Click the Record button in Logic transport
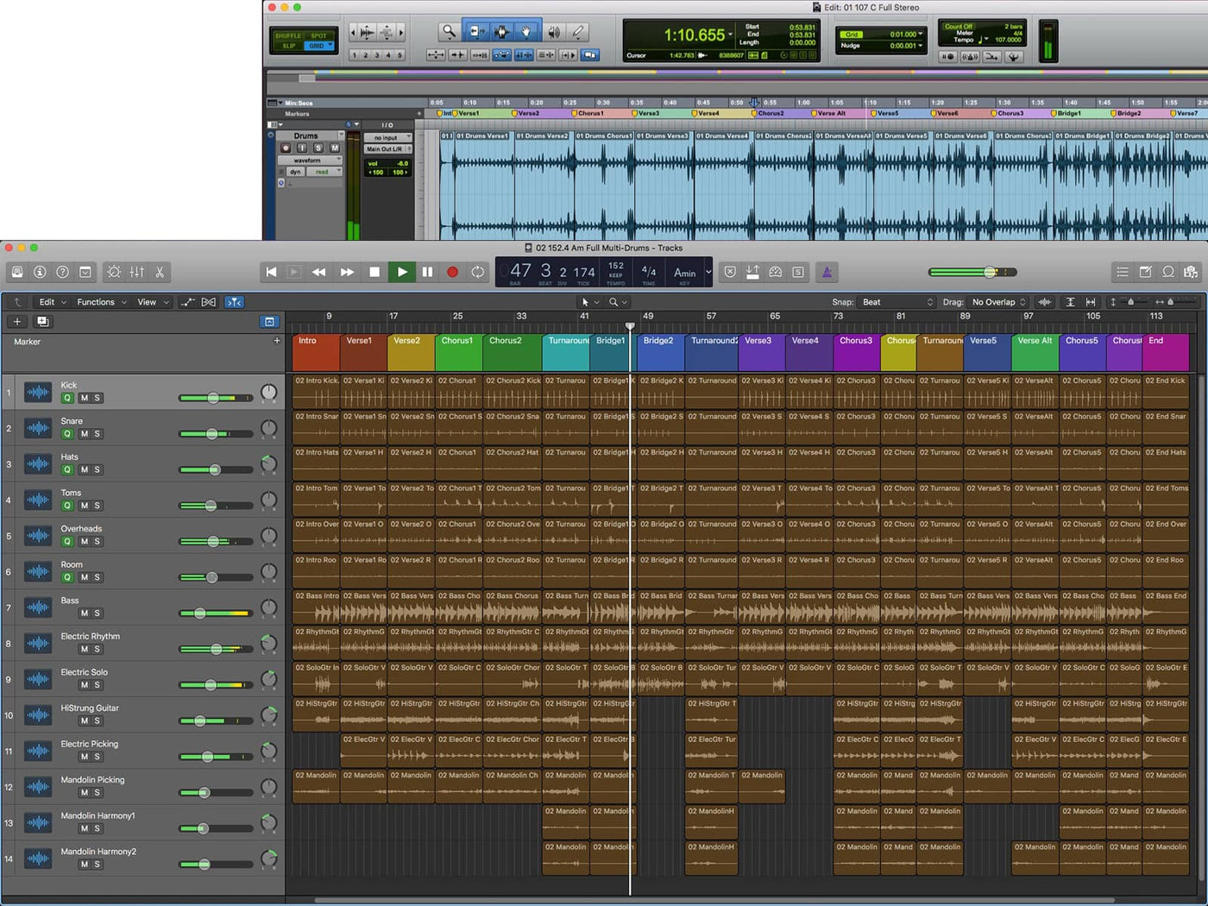 [x=452, y=272]
